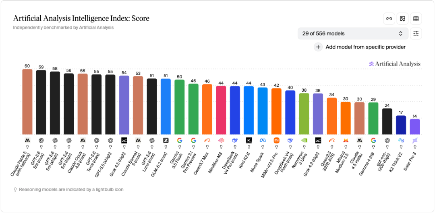The height and width of the screenshot is (213, 435).
Task: Click the NVIDIA logo under Nemotron 3 Ultra
Action: point(304,140)
